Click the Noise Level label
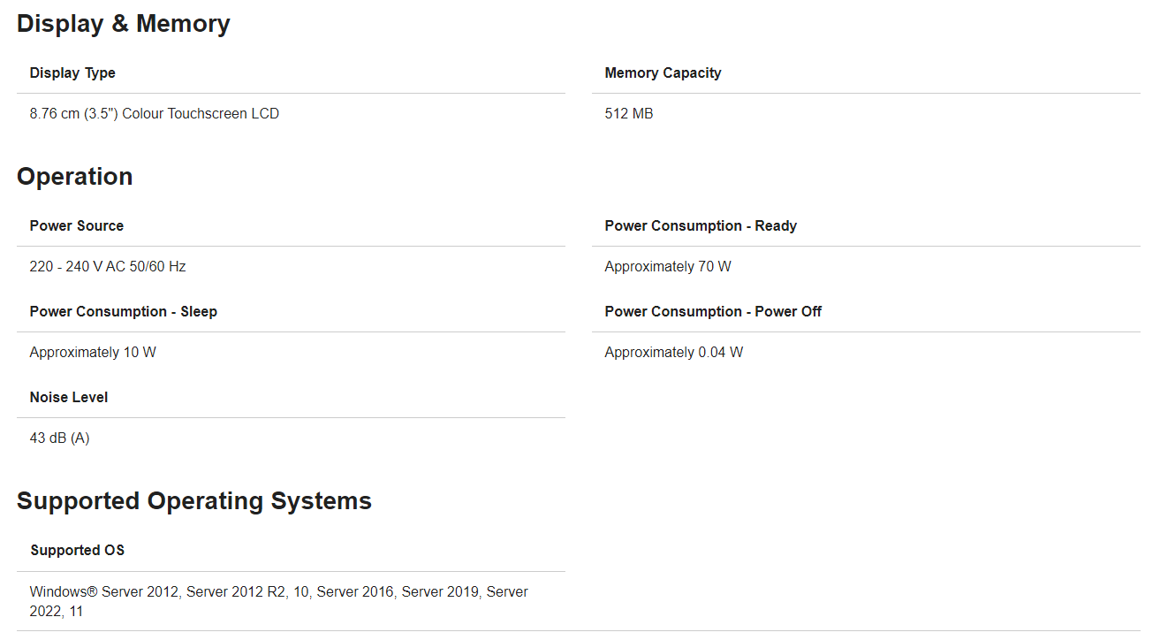The height and width of the screenshot is (640, 1160). (x=68, y=397)
